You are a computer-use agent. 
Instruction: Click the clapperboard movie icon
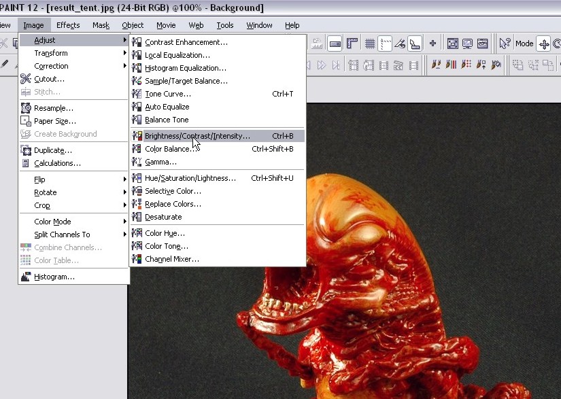coord(398,65)
